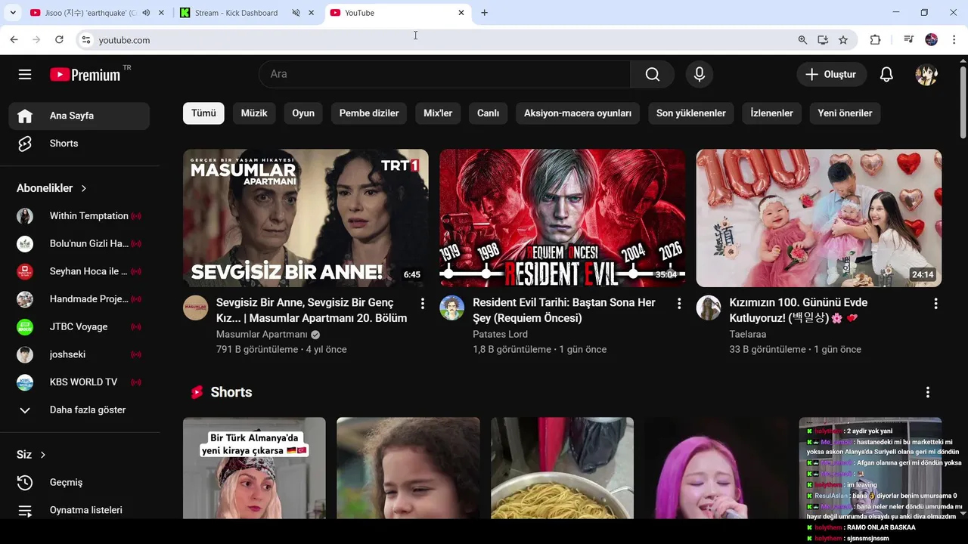This screenshot has width=968, height=544.
Task: Open Chrome profile avatar in toolbar
Action: point(932,40)
